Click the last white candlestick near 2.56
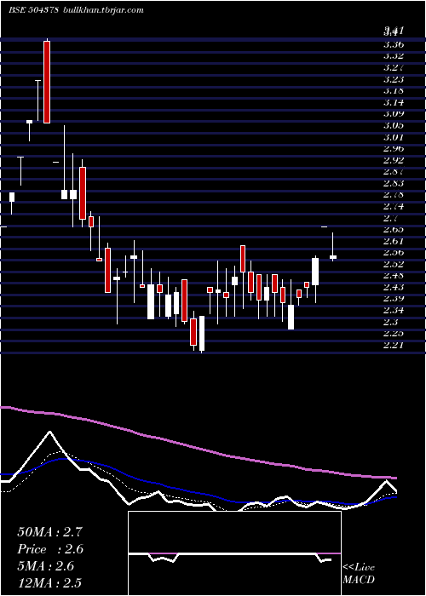 pos(333,257)
